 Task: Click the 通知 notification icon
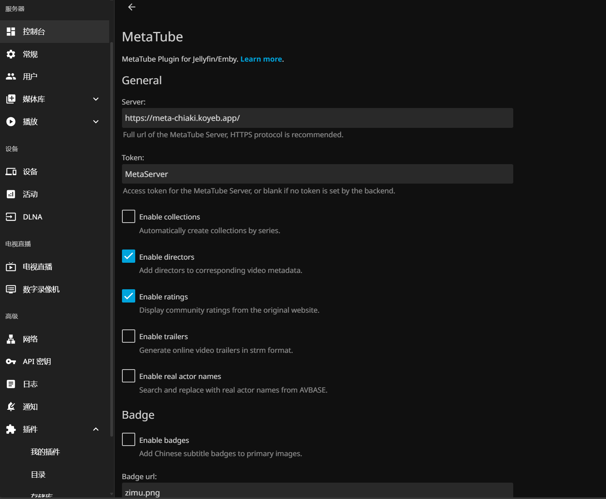point(11,407)
